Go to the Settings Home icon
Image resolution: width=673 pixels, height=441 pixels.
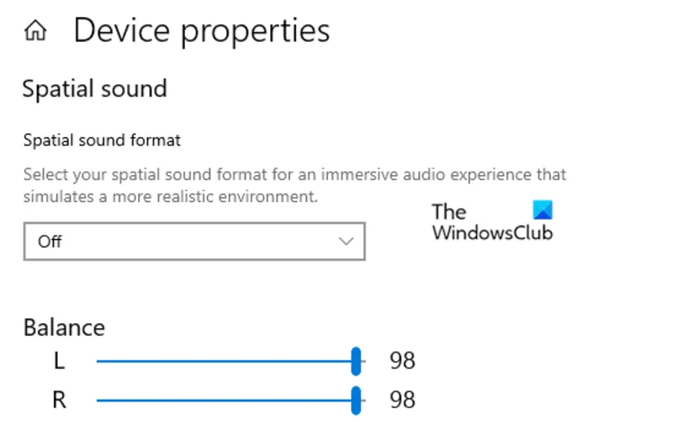point(35,30)
